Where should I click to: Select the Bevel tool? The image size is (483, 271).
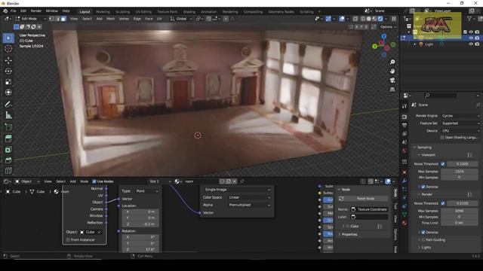(x=8, y=160)
